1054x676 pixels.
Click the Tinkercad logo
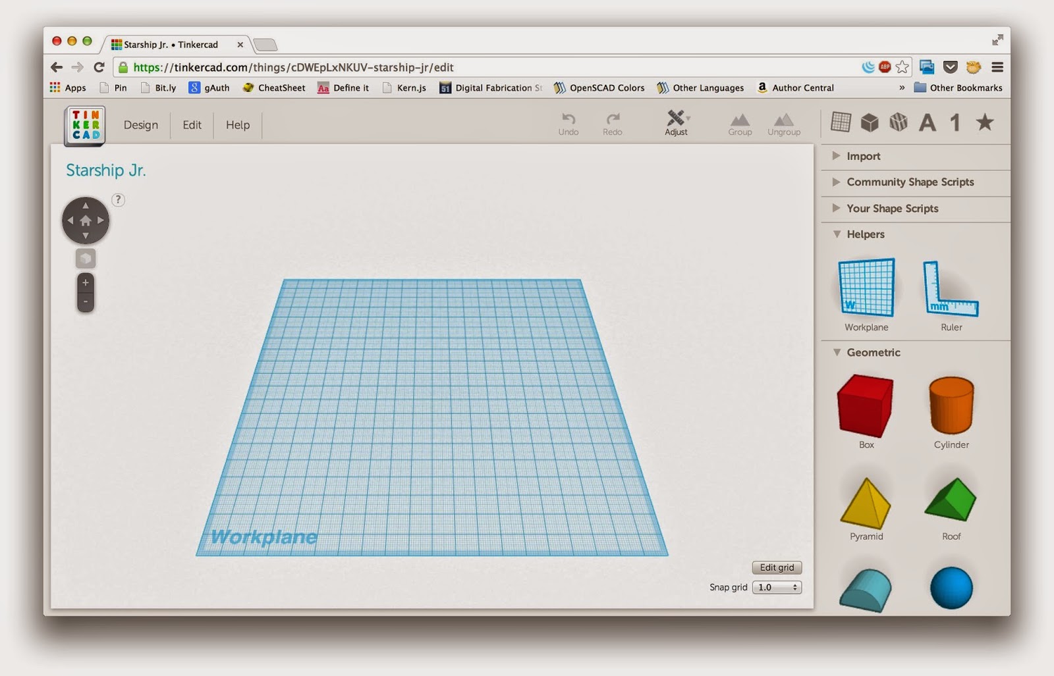tap(85, 125)
